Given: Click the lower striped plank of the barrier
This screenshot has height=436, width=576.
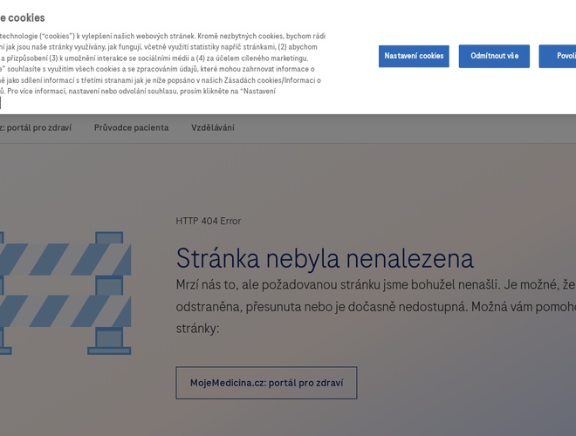Looking at the screenshot, I should pos(65,311).
